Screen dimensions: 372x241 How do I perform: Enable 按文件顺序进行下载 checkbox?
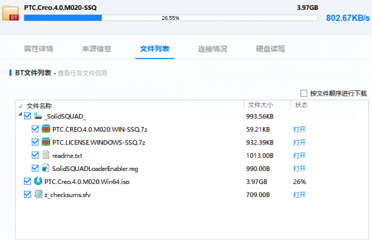click(x=304, y=93)
